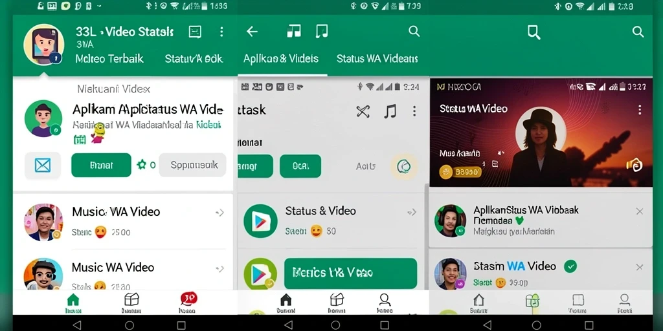Tap the Home icon in middle bottom nav
This screenshot has height=331, width=663.
tap(286, 303)
